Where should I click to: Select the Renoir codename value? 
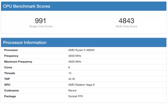[72, 91]
